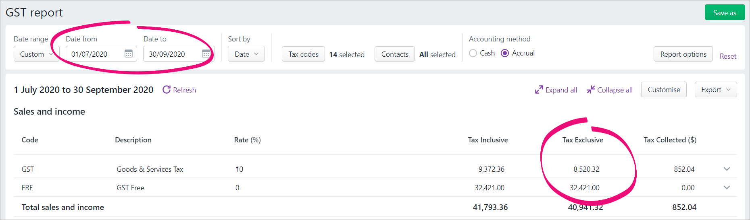Open the Date to calendar picker icon

click(x=206, y=54)
